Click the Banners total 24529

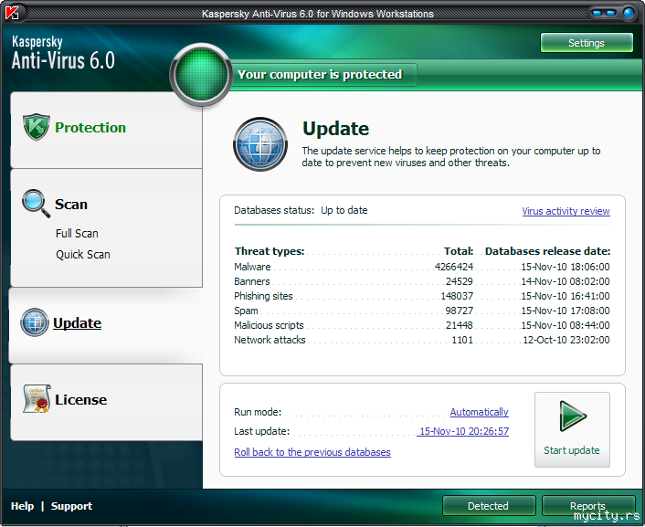point(460,281)
